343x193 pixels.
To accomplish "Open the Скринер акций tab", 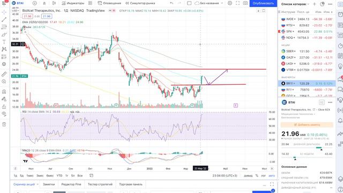I will (24, 184).
